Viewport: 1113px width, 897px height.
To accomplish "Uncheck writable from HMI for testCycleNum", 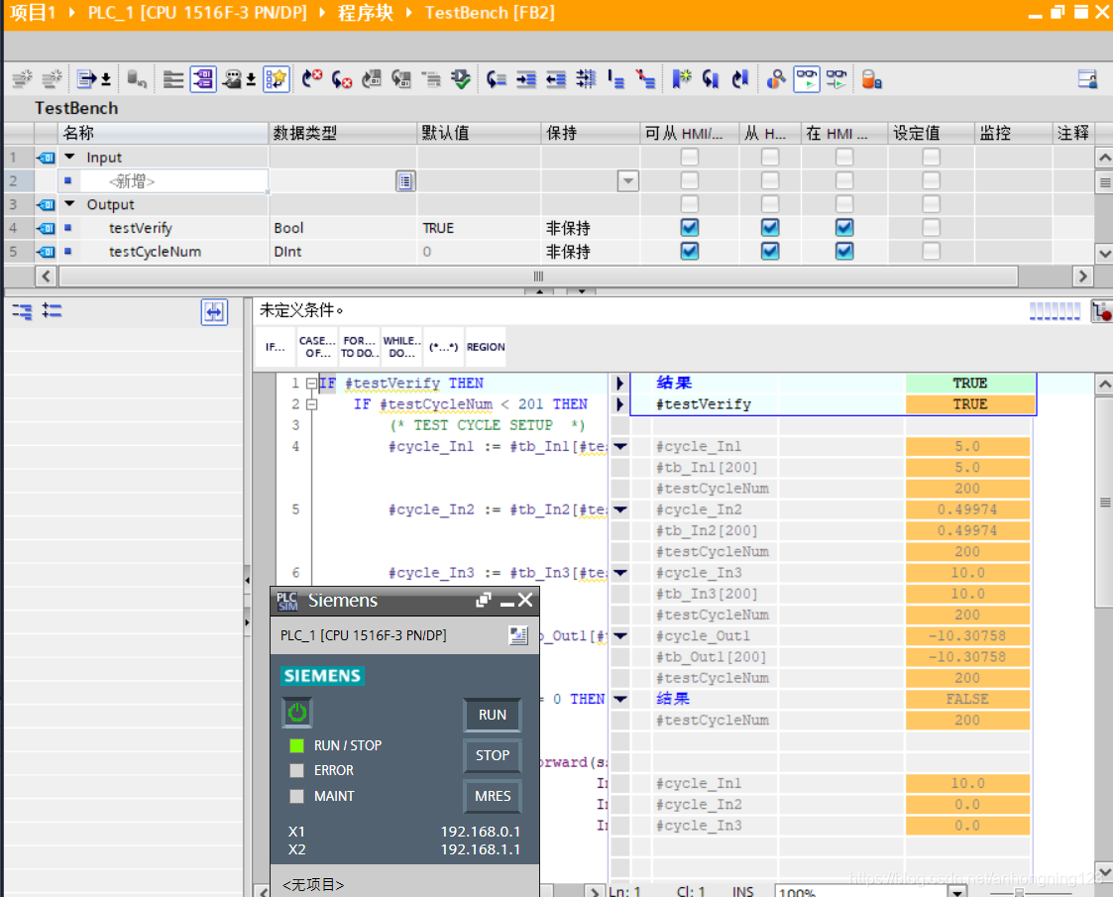I will (x=770, y=251).
